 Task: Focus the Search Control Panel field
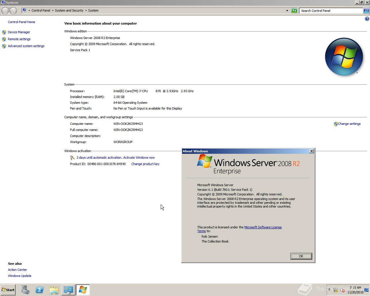(x=331, y=11)
